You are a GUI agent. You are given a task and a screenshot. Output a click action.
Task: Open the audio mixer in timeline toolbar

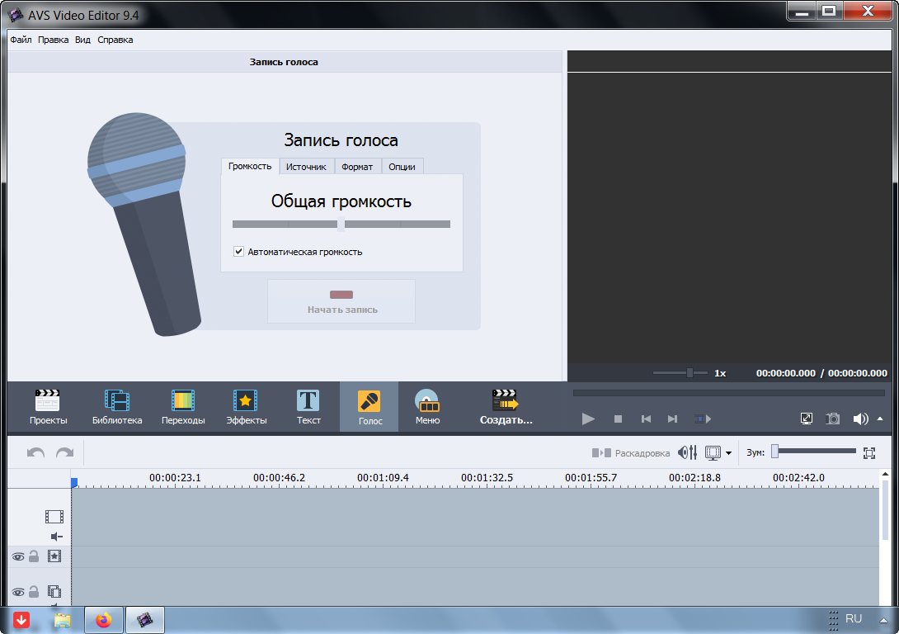(687, 452)
